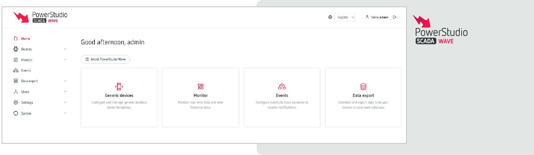Expand the Settings submenu chevron
Image resolution: width=534 pixels, height=155 pixels.
point(65,102)
